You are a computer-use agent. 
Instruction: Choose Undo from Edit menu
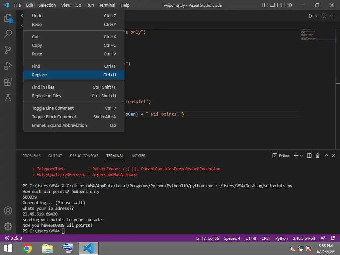click(74, 16)
